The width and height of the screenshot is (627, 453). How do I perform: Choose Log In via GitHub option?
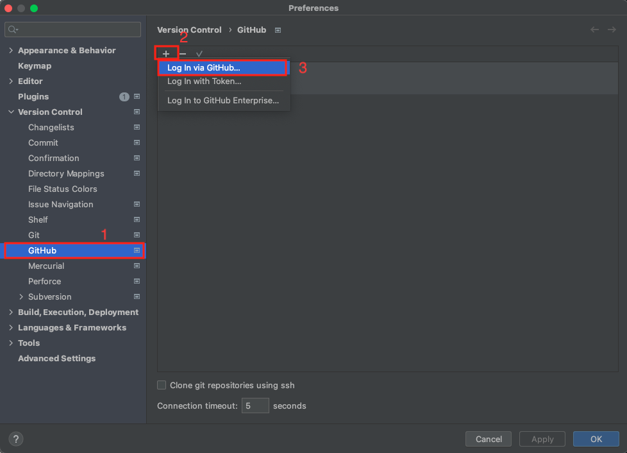(223, 67)
